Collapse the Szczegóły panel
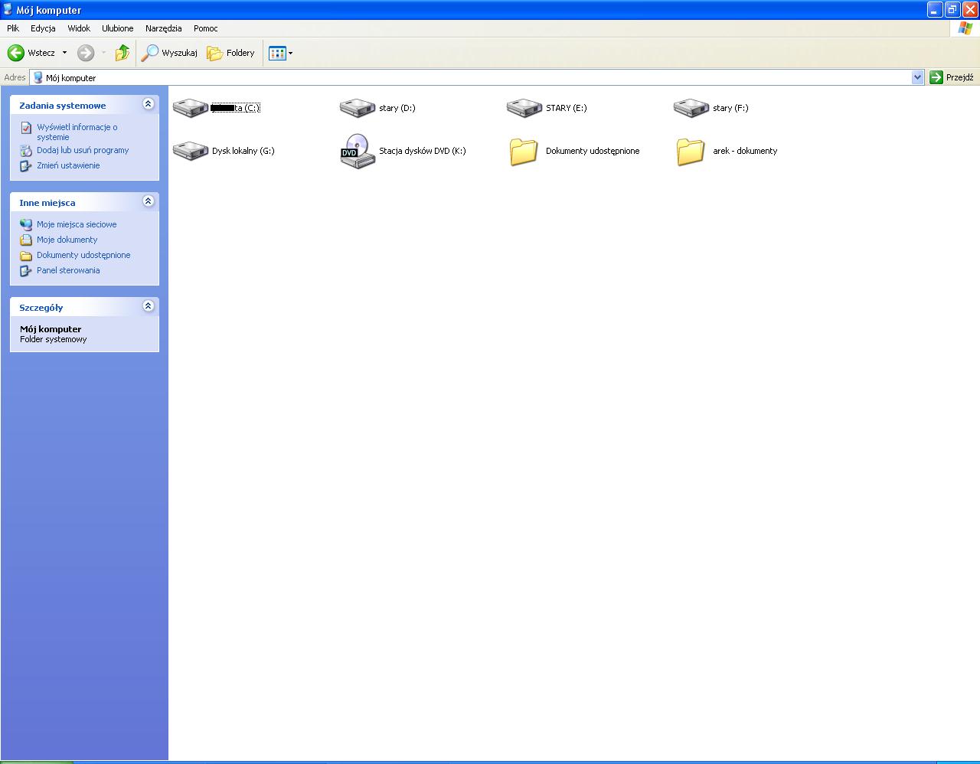Screen dimensions: 980x764 click(149, 306)
